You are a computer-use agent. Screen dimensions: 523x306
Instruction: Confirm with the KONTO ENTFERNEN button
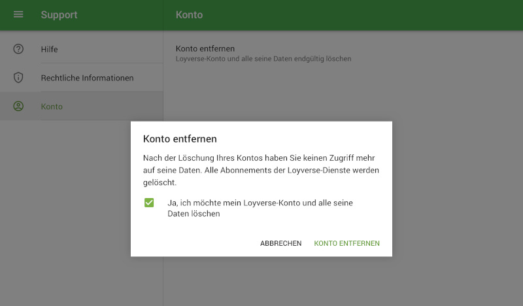(x=346, y=243)
